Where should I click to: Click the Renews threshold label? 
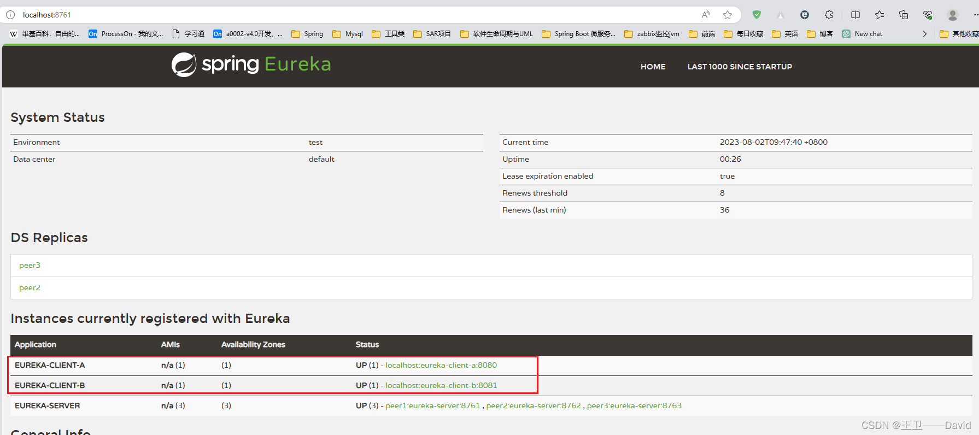535,193
